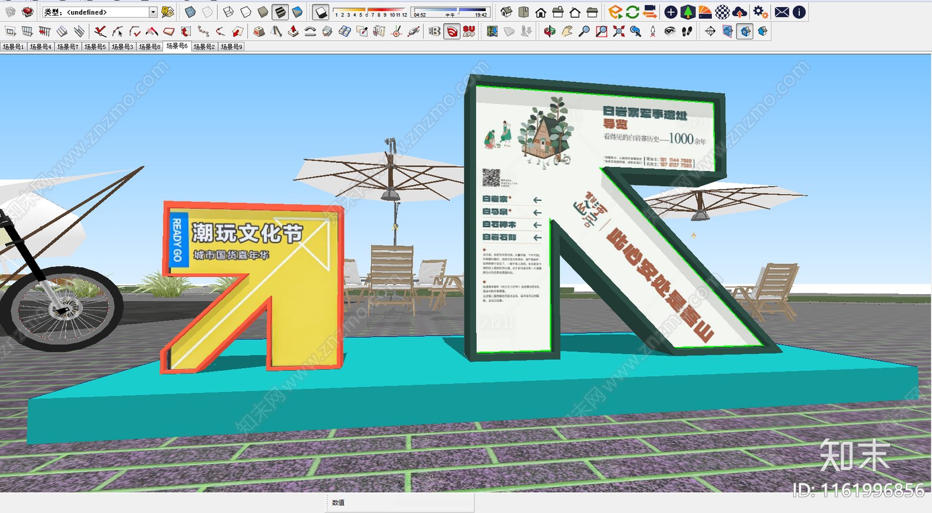Toggle Display Section Planes
Viewport: 932px width, 513px height.
[x=728, y=31]
